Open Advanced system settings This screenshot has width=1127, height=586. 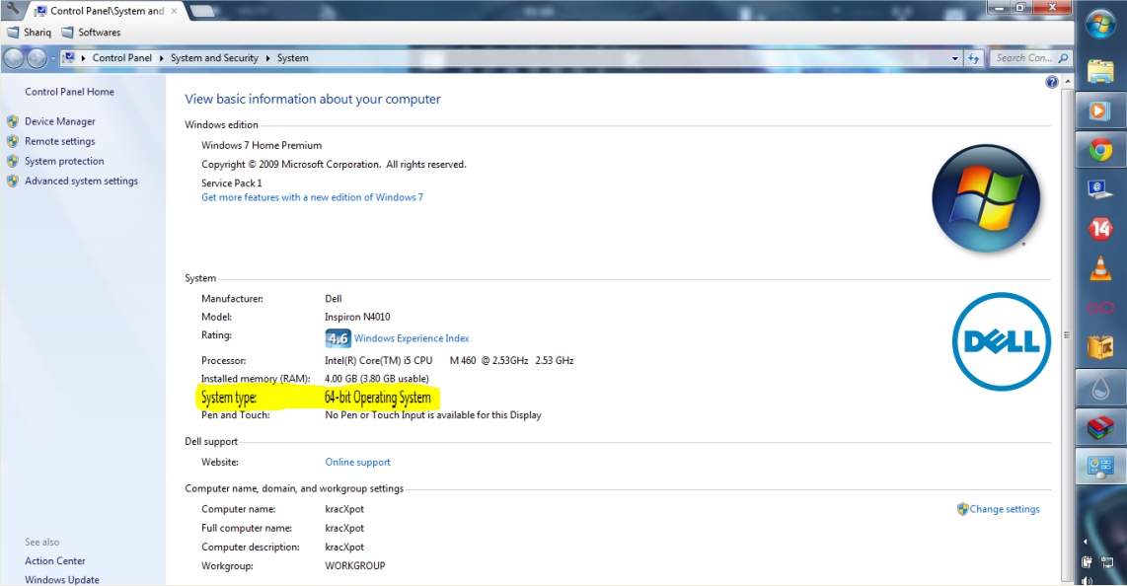click(x=81, y=181)
